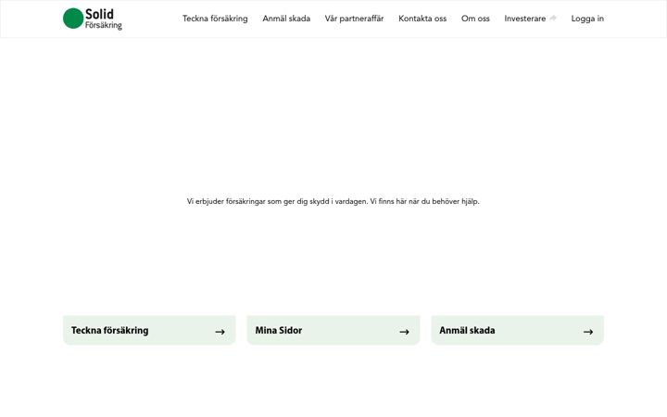Select Om oss in the navigation

pos(475,19)
